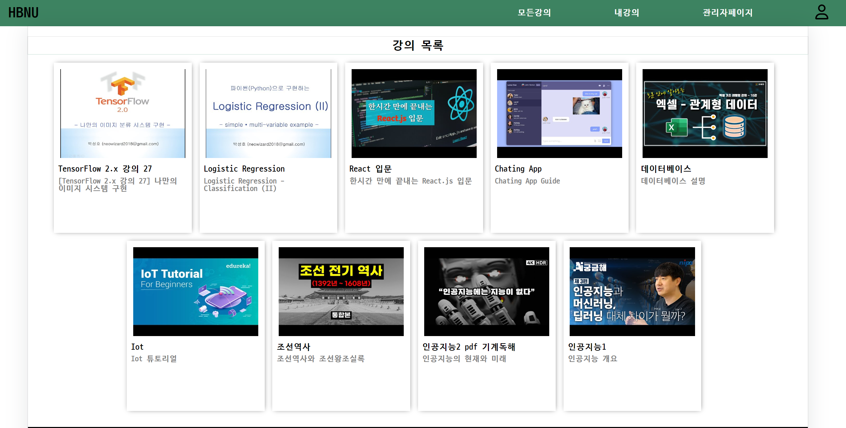Open the user profile icon
This screenshot has width=846, height=428.
(x=821, y=12)
